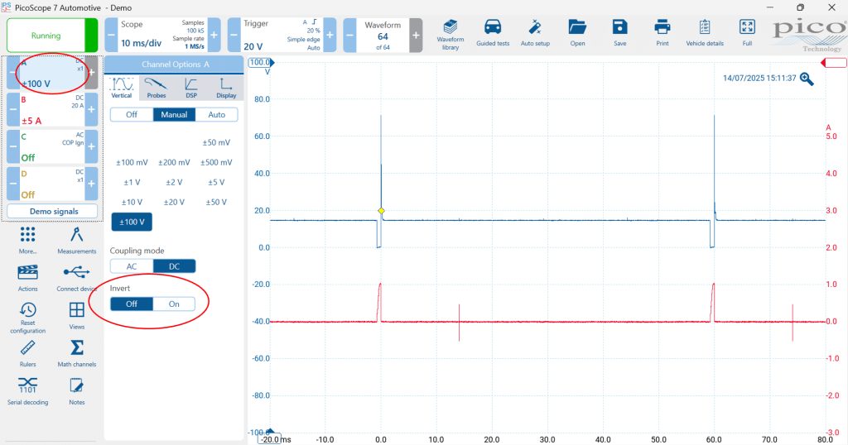The width and height of the screenshot is (848, 445).
Task: Go to next waveform with plus
Action: [x=416, y=35]
